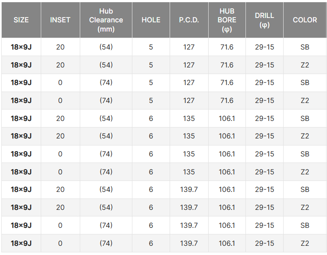Click the Hub Clearance (mm) header
The width and height of the screenshot is (327, 255).
point(106,20)
